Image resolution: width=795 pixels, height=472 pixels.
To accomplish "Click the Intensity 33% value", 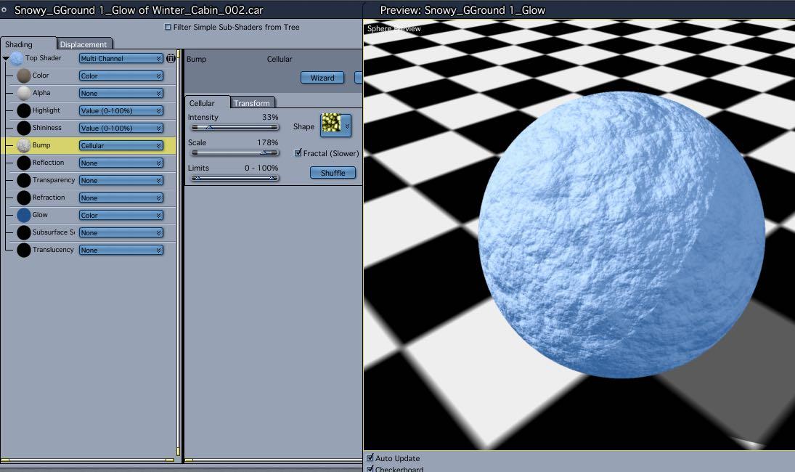I will (x=270, y=117).
